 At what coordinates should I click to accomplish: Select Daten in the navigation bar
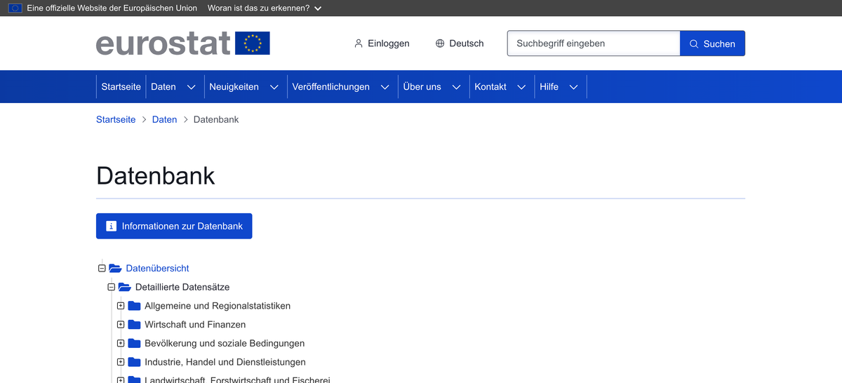163,87
